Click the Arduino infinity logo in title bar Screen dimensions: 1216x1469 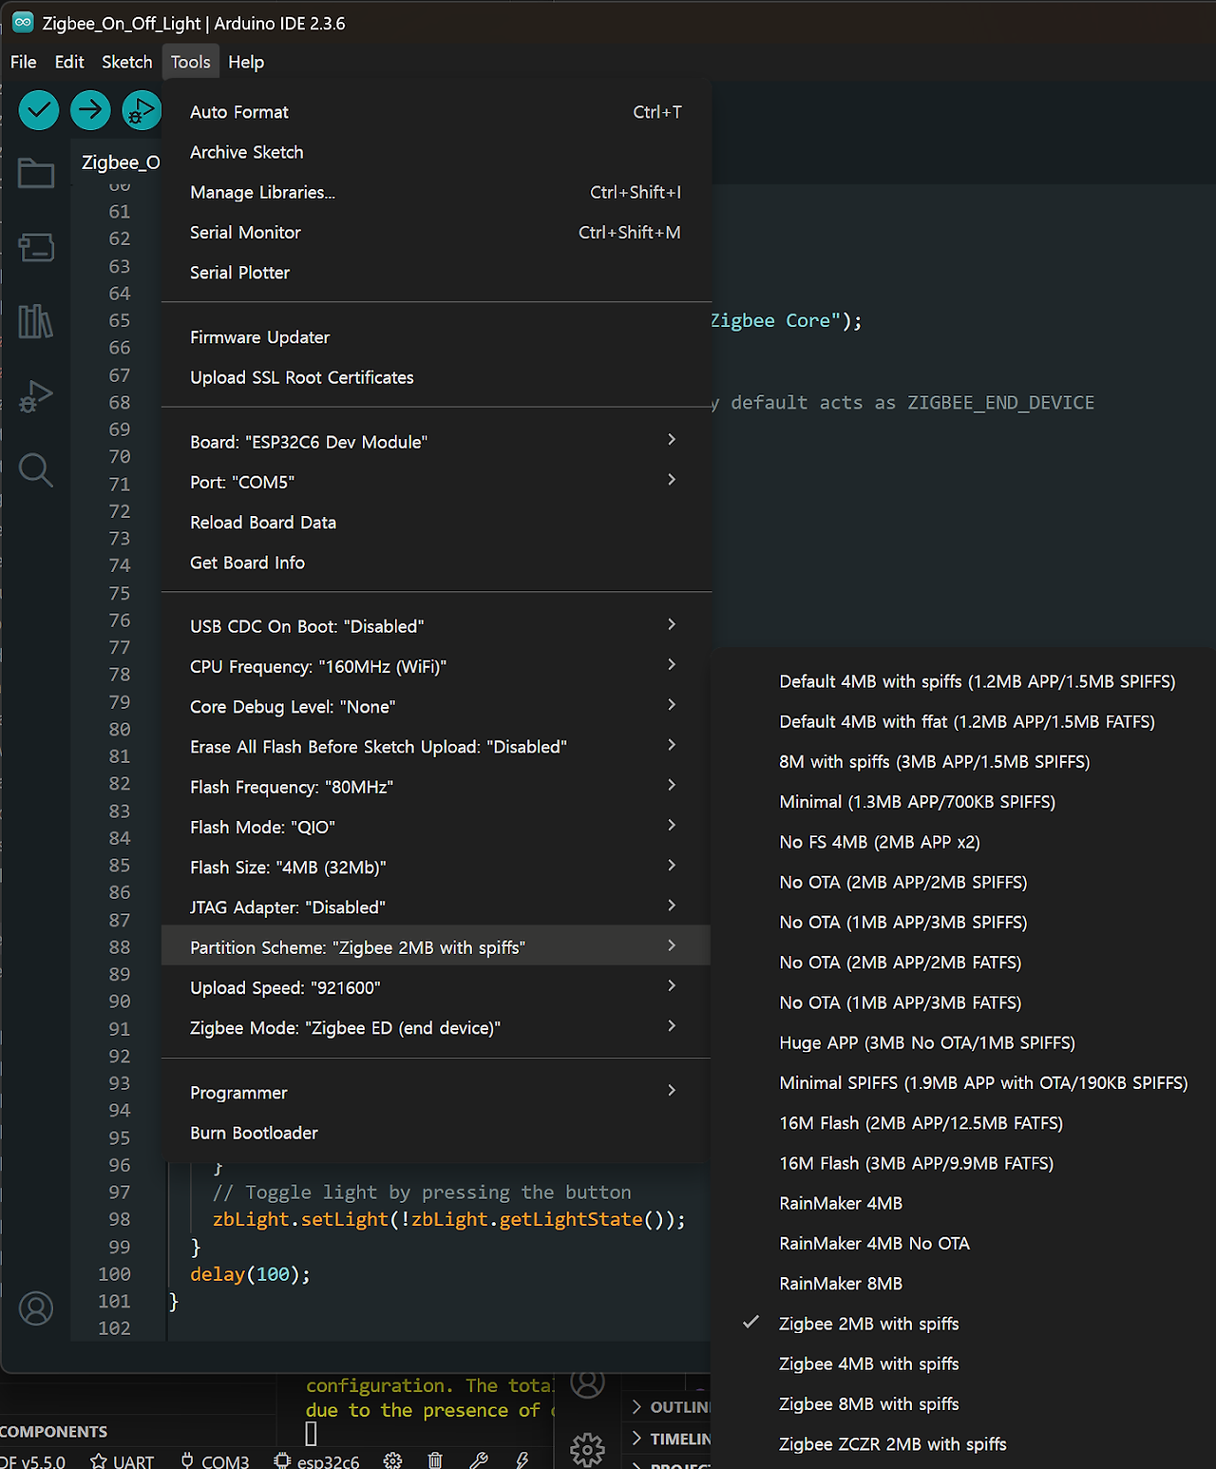tap(23, 22)
